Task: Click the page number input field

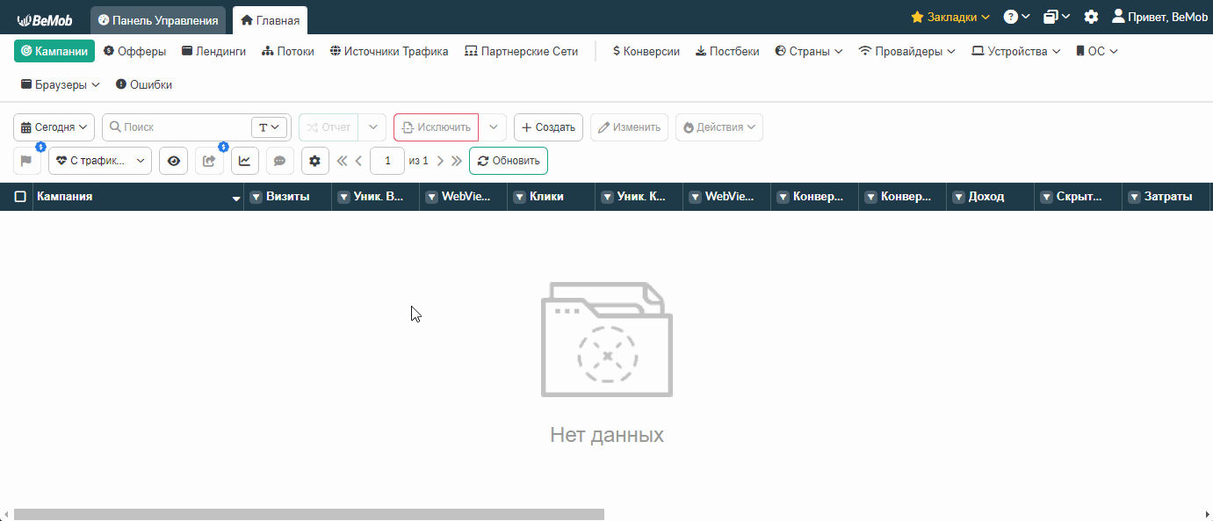Action: [387, 161]
